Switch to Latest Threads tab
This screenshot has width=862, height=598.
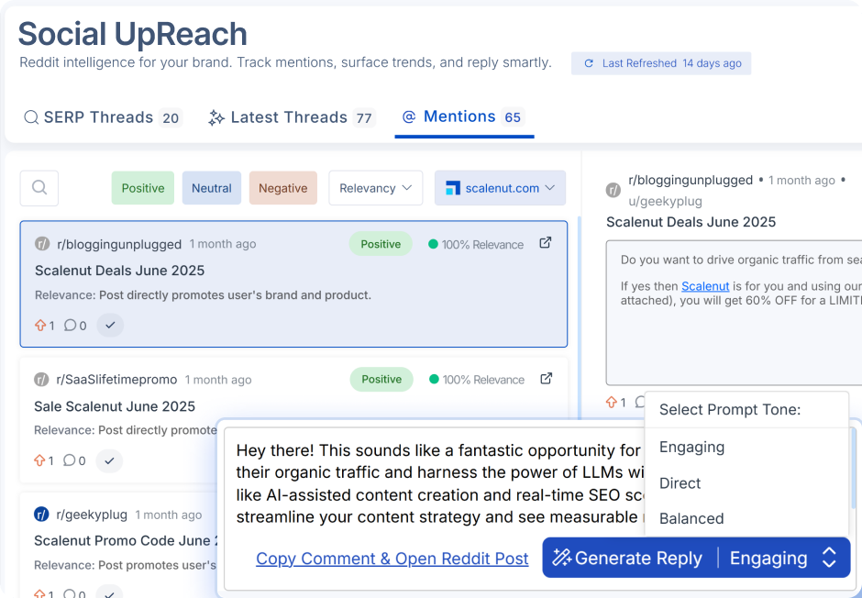click(x=292, y=117)
